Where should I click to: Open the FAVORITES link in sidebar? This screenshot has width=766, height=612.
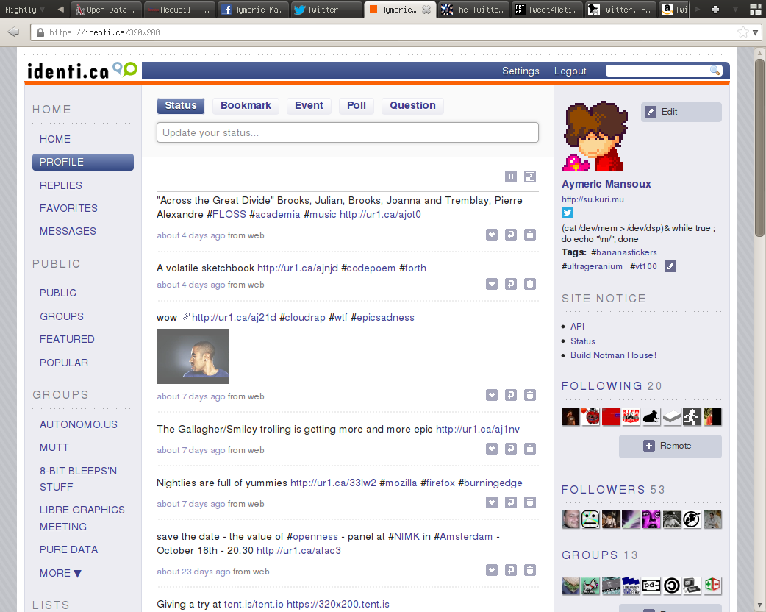tap(68, 208)
